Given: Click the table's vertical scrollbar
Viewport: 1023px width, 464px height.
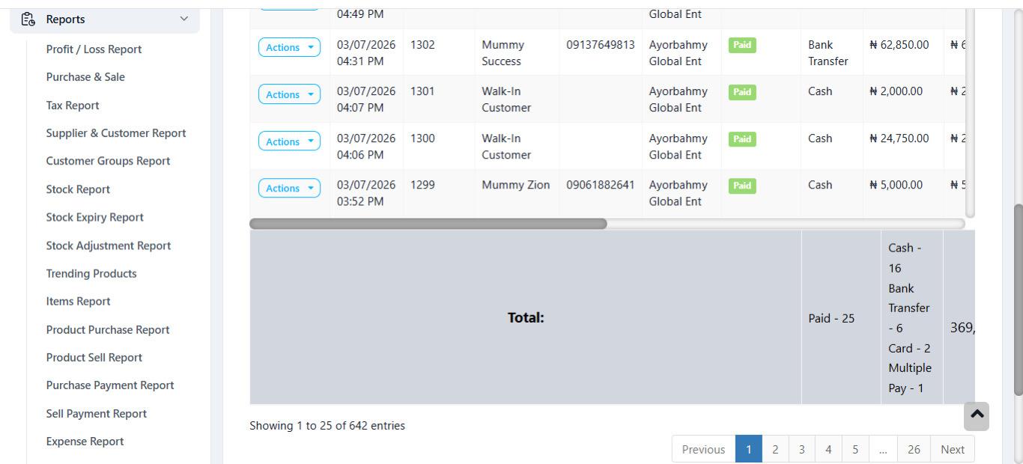Looking at the screenshot, I should (x=971, y=112).
